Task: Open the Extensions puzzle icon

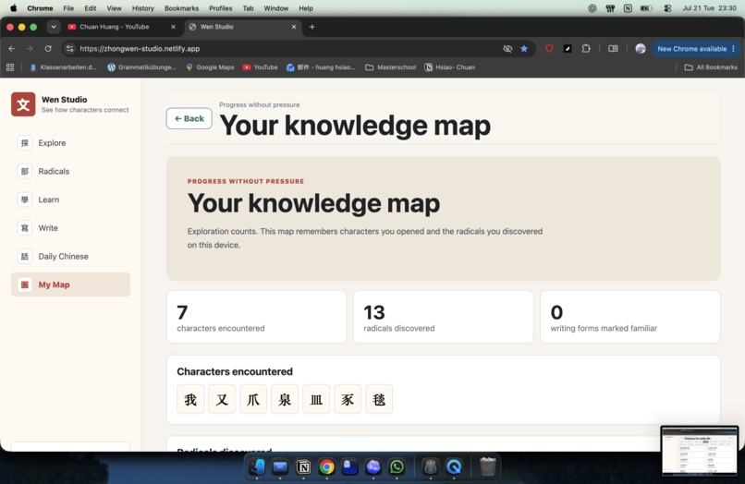Action: (x=586, y=48)
